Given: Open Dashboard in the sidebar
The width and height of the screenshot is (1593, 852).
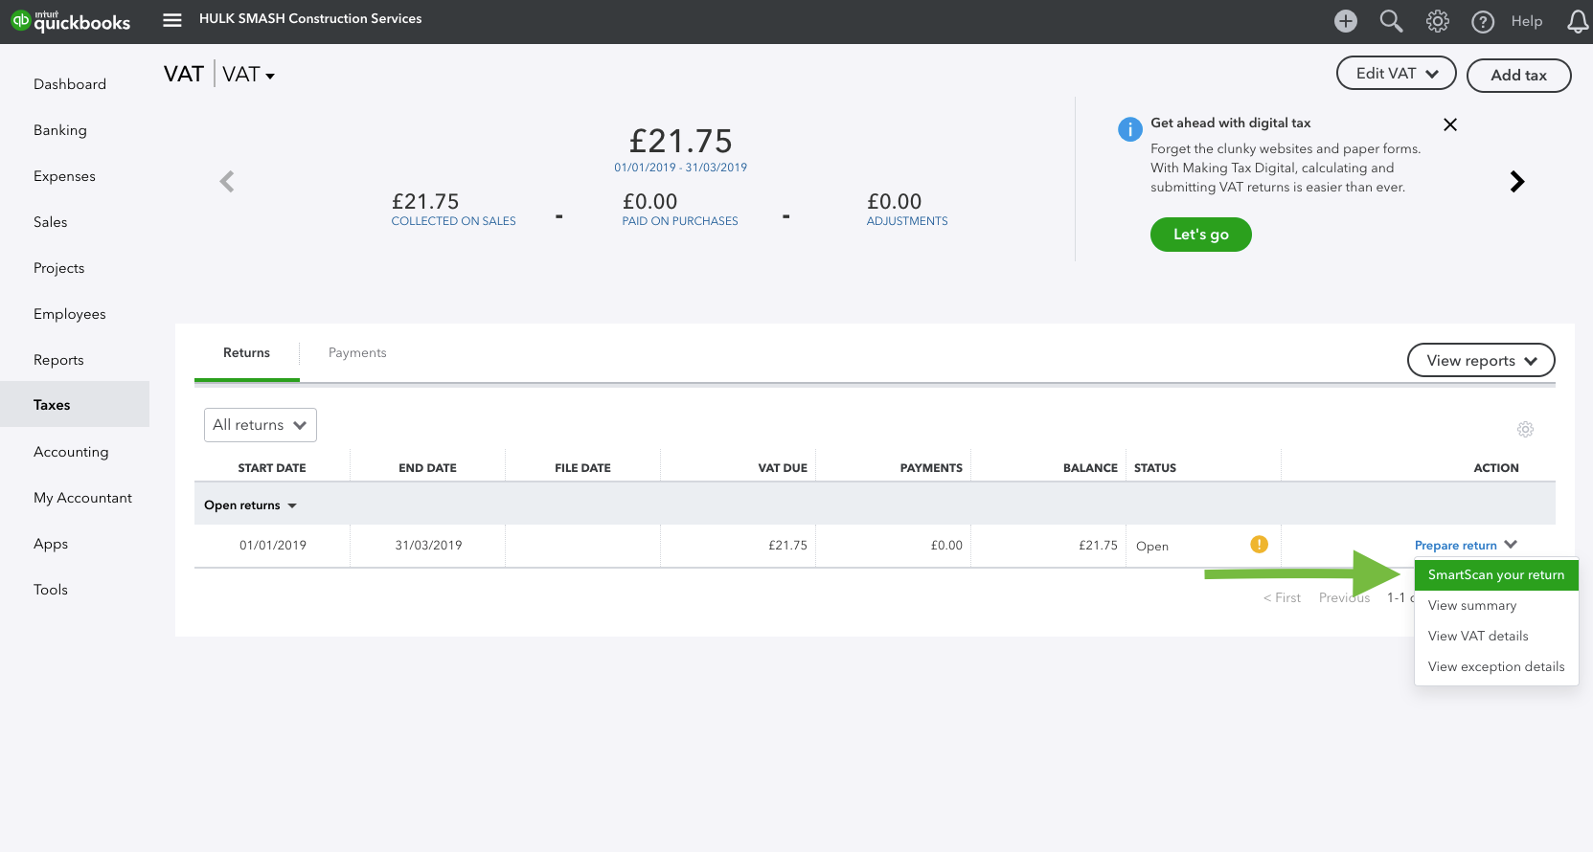Looking at the screenshot, I should (x=70, y=84).
